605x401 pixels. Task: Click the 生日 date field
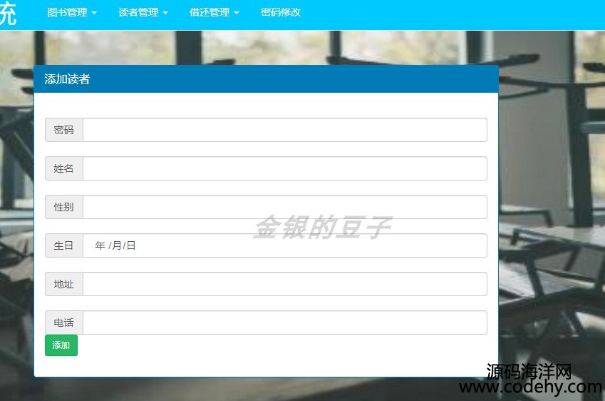point(285,245)
